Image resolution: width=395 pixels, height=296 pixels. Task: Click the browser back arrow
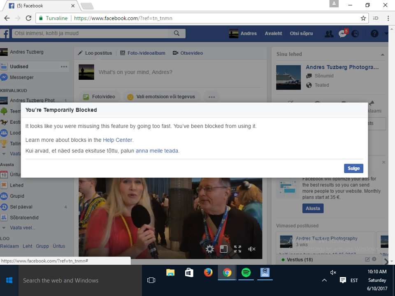[x=7, y=18]
